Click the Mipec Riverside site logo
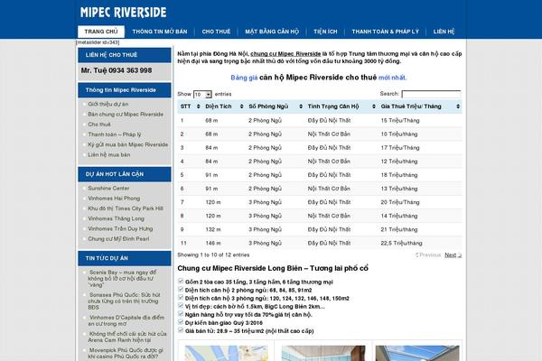Image resolution: width=542 pixels, height=361 pixels. click(x=124, y=13)
